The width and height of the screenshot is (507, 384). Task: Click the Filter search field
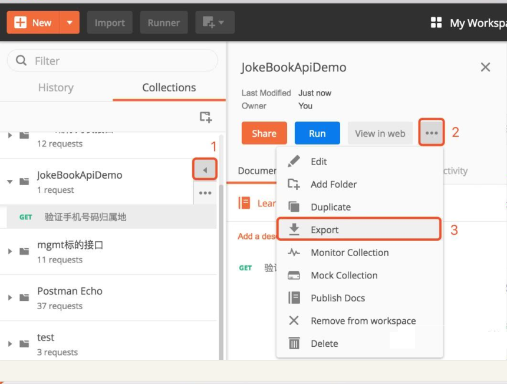point(112,61)
